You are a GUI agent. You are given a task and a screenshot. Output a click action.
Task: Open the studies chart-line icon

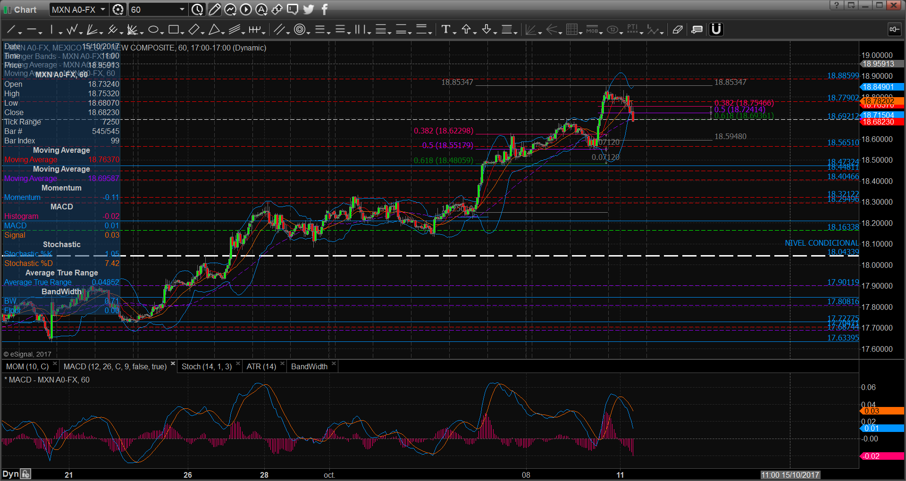[x=230, y=9]
